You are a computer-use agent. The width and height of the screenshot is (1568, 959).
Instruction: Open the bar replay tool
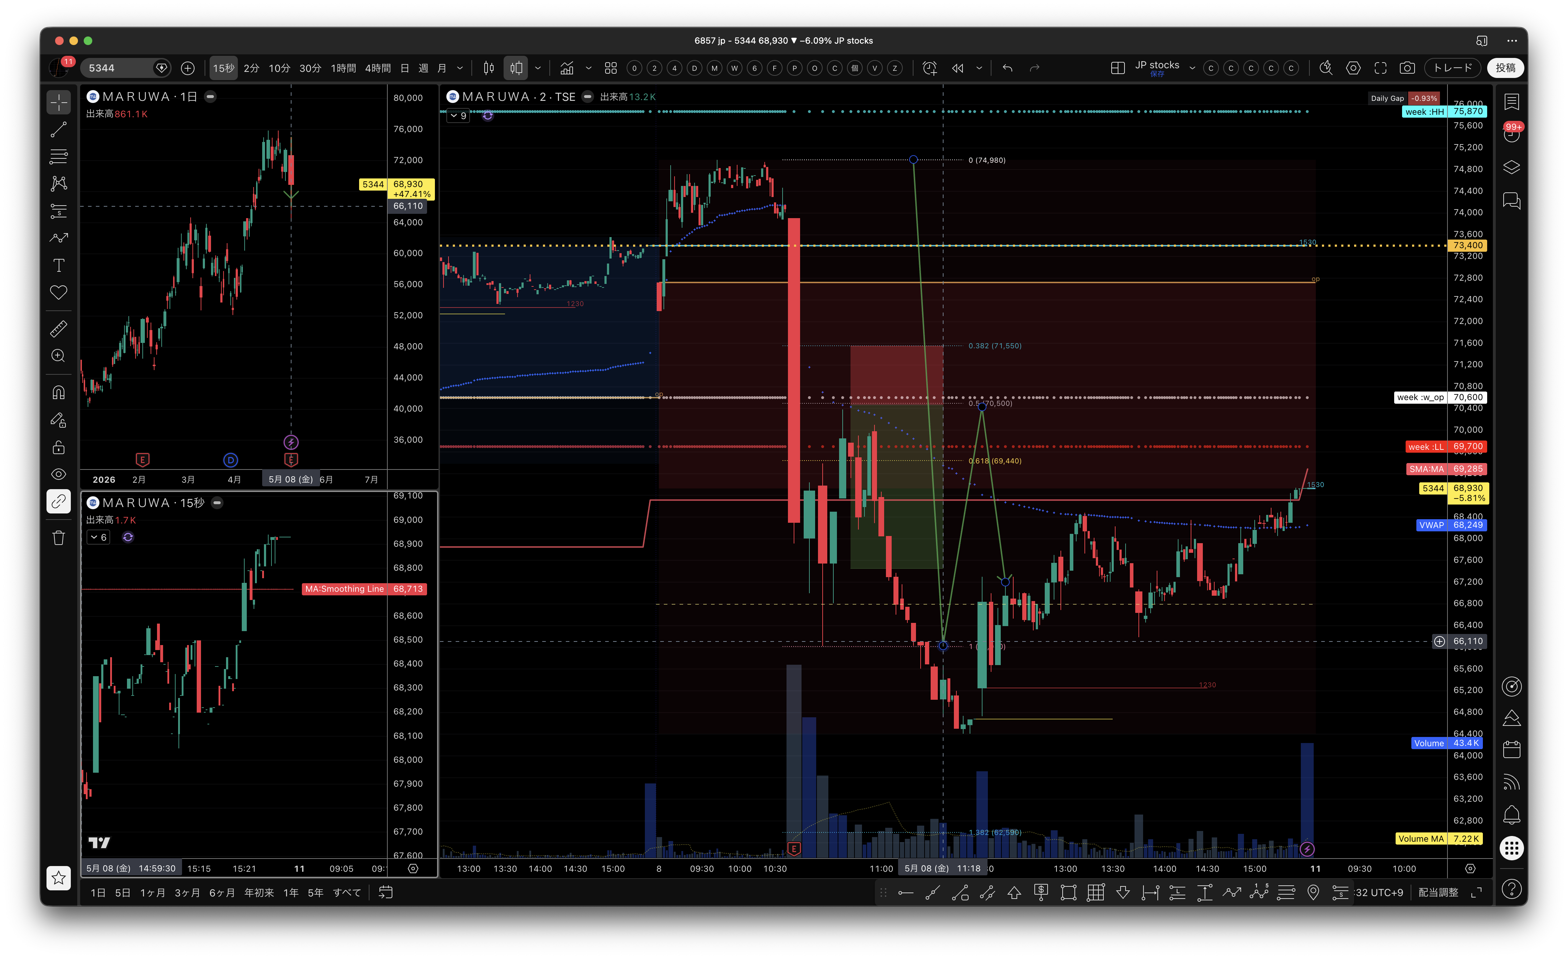(x=958, y=68)
